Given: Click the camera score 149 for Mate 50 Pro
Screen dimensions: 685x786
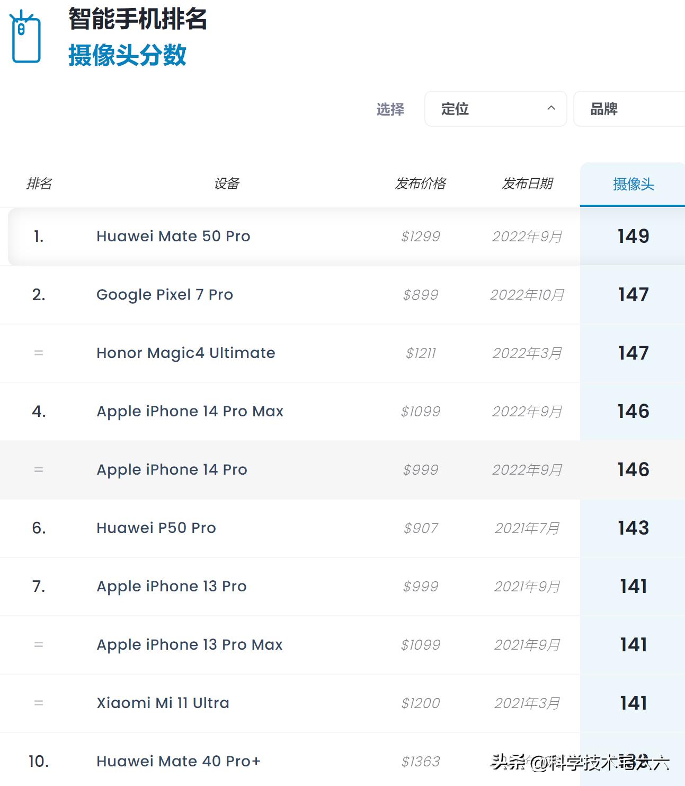Looking at the screenshot, I should pos(633,236).
